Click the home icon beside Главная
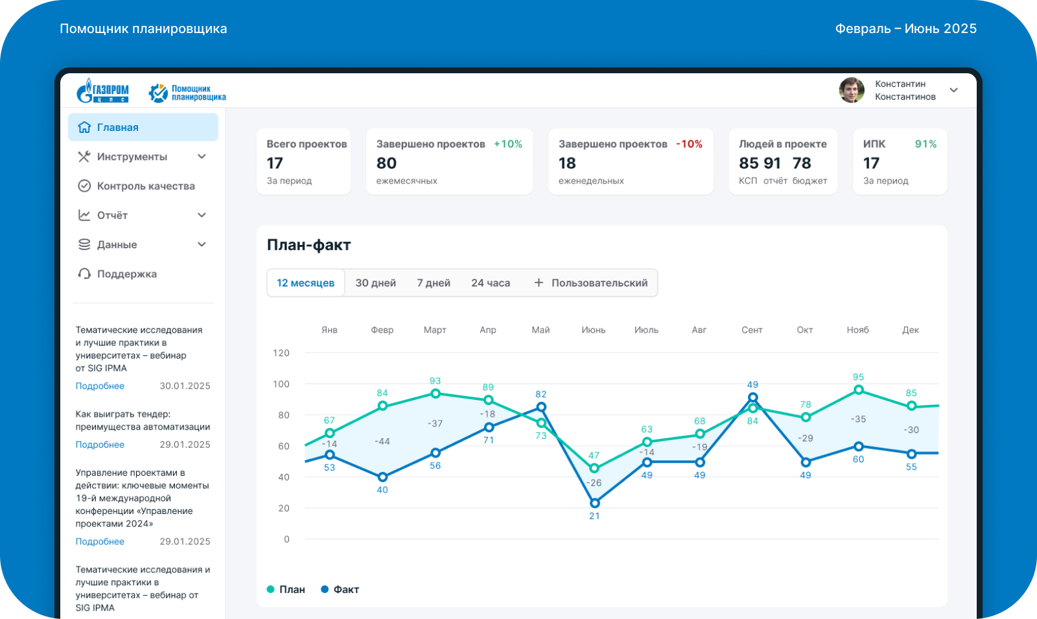 click(84, 127)
